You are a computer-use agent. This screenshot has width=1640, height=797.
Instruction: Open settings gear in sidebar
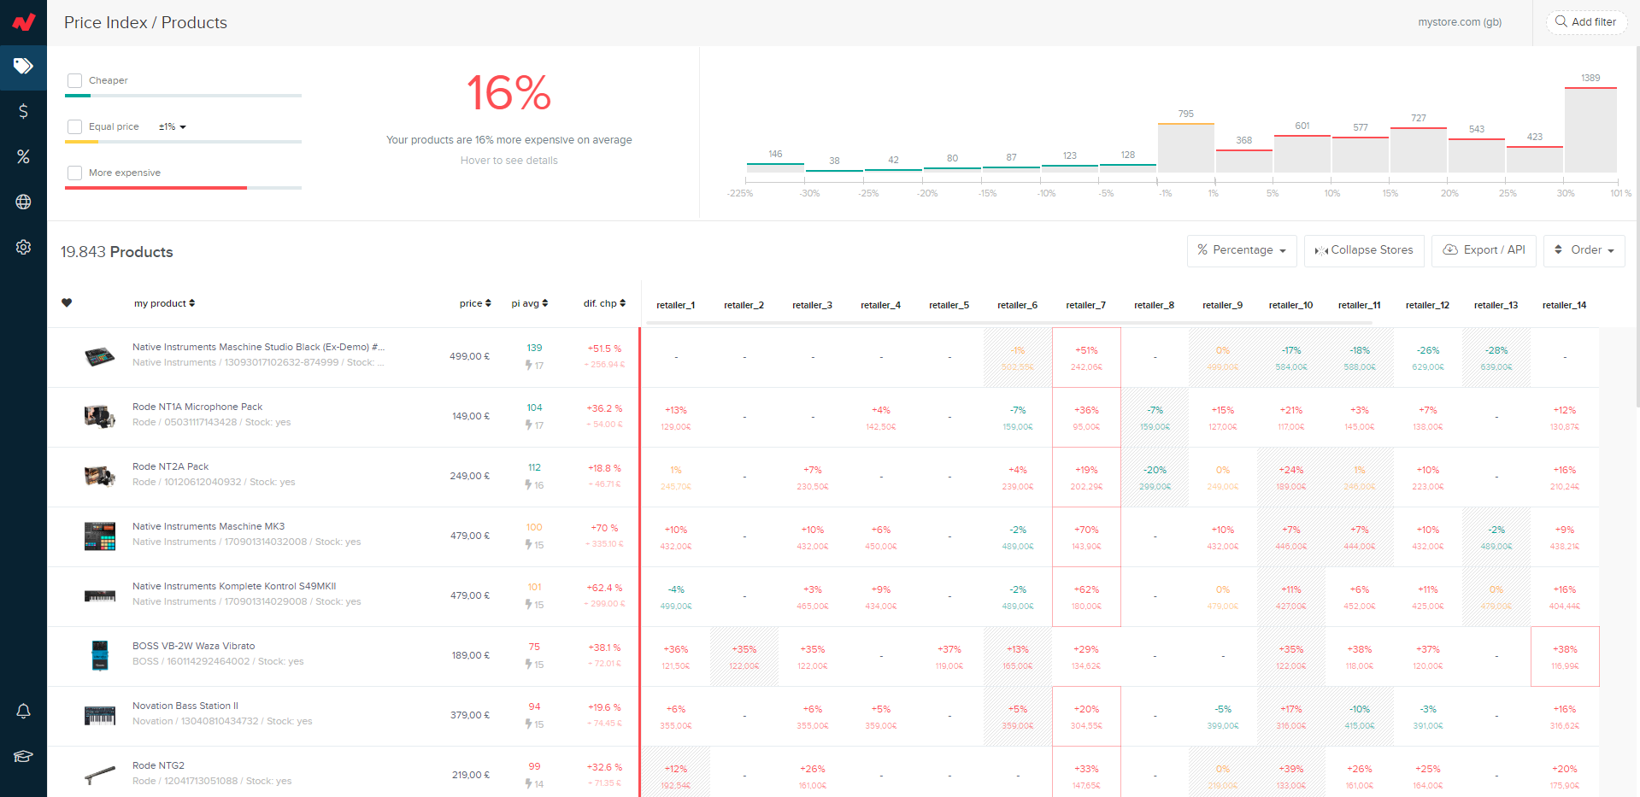point(23,247)
